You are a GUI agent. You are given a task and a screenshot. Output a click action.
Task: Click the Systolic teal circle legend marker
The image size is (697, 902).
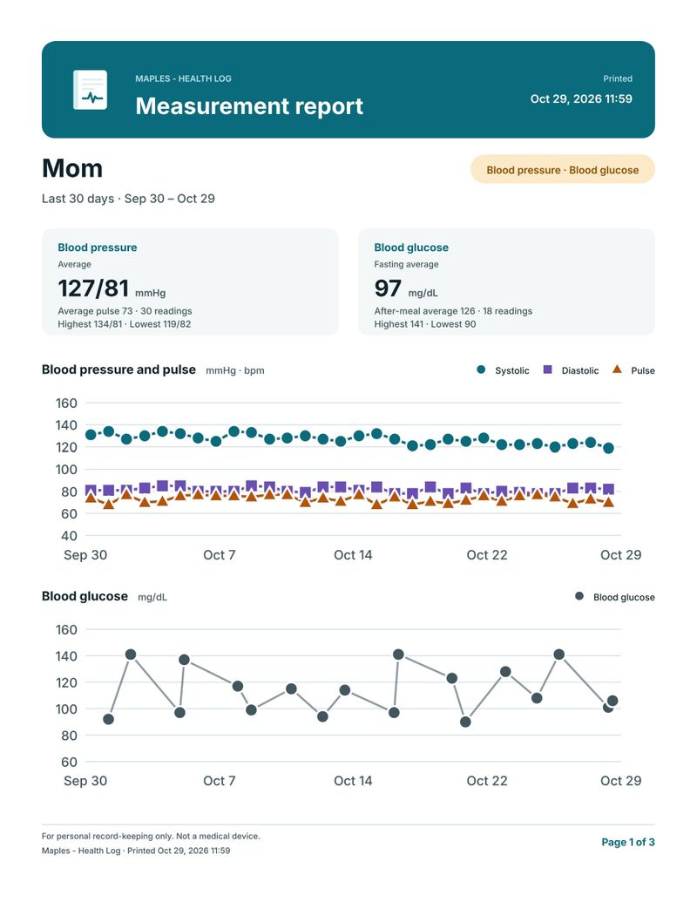pyautogui.click(x=481, y=370)
